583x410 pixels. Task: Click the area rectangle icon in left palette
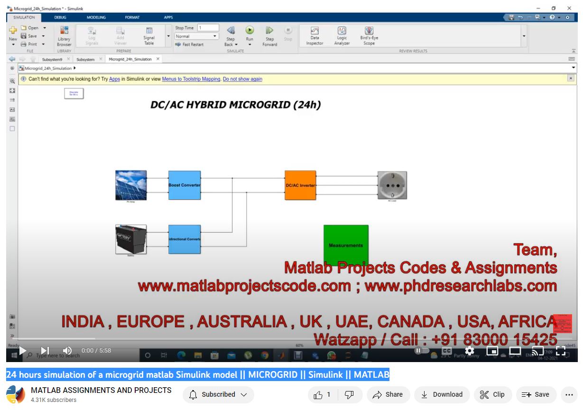(x=12, y=129)
